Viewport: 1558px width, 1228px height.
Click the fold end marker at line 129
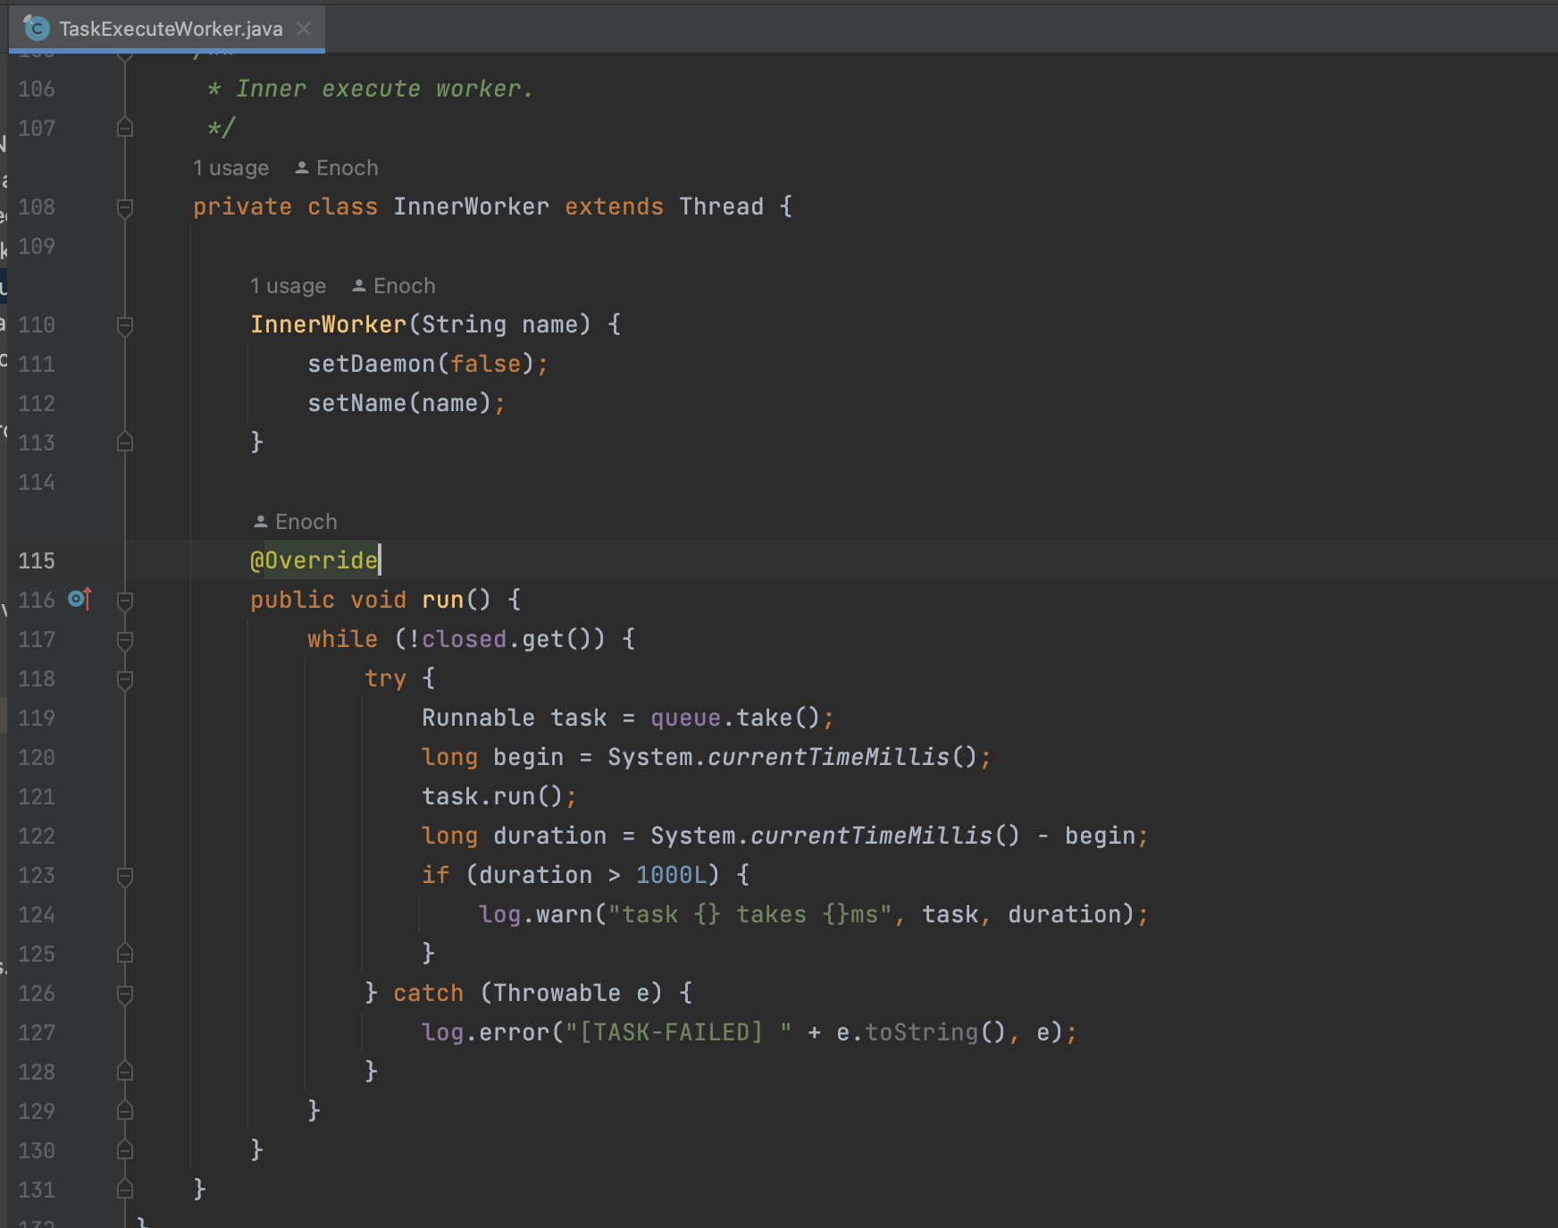125,1111
